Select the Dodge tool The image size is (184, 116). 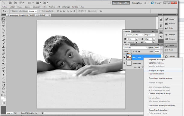(3, 64)
